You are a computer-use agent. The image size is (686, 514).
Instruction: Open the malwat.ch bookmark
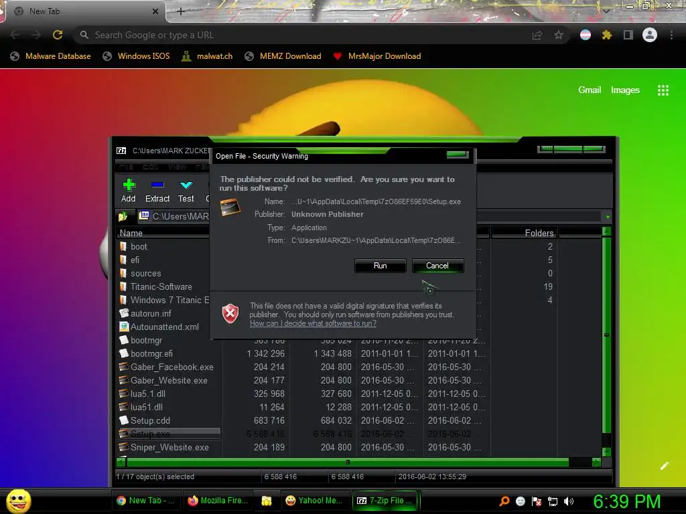click(207, 56)
